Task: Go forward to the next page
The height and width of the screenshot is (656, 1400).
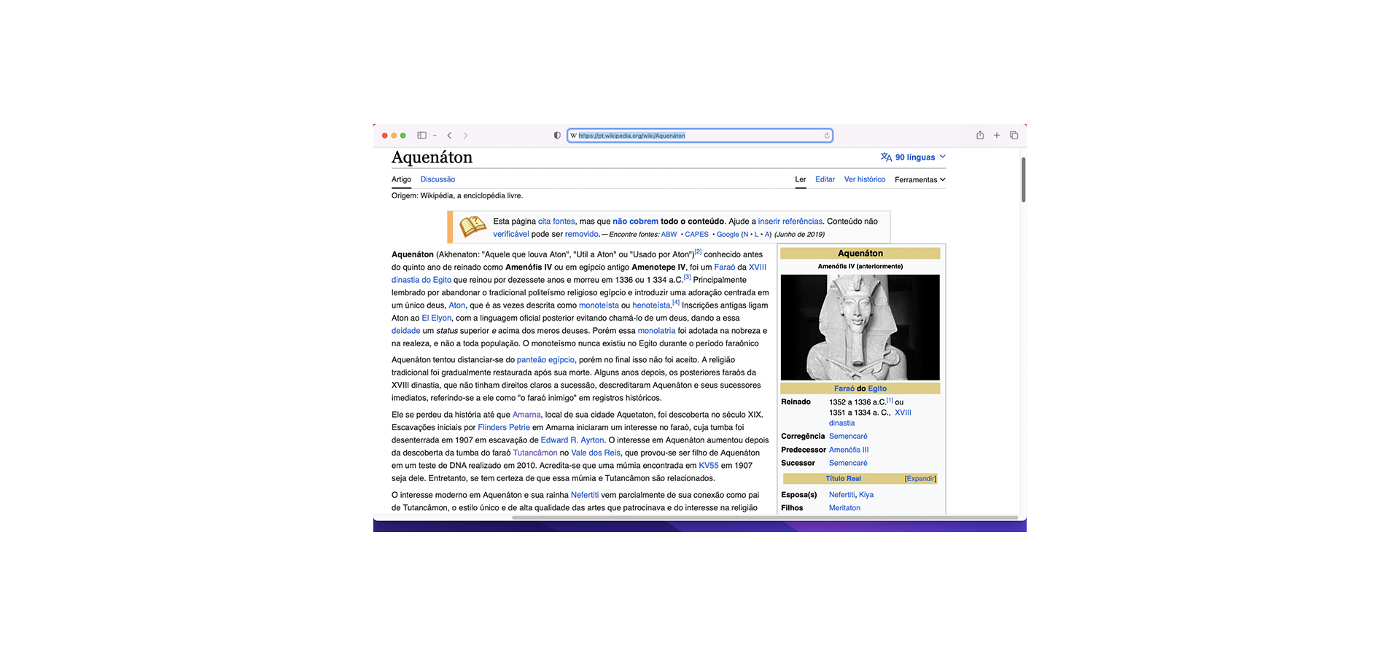Action: click(x=466, y=136)
